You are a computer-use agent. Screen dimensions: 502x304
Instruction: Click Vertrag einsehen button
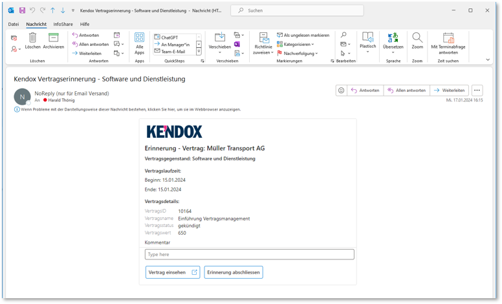coord(173,272)
